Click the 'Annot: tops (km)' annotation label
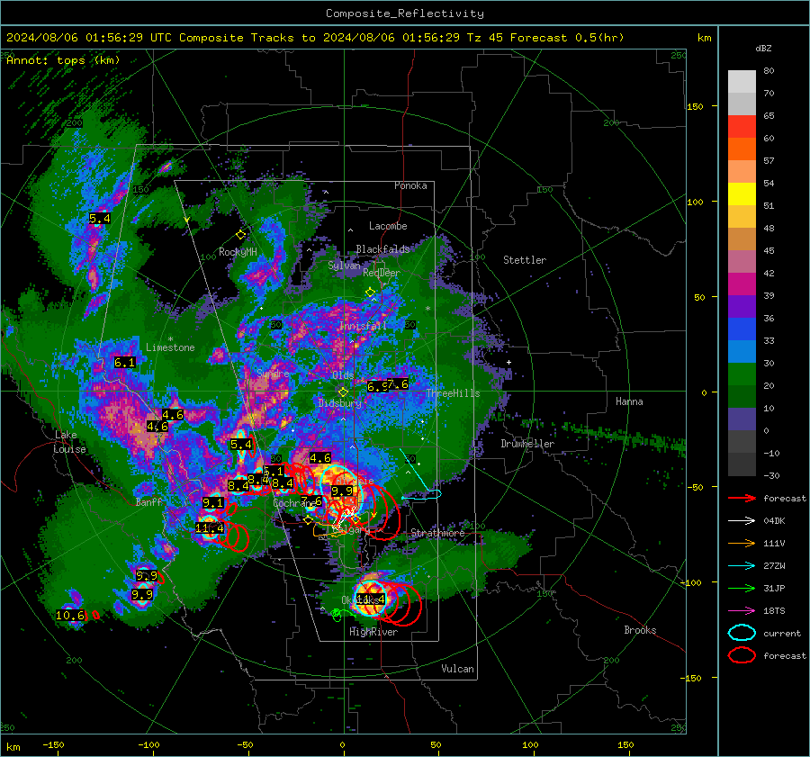The image size is (810, 757). coord(63,60)
